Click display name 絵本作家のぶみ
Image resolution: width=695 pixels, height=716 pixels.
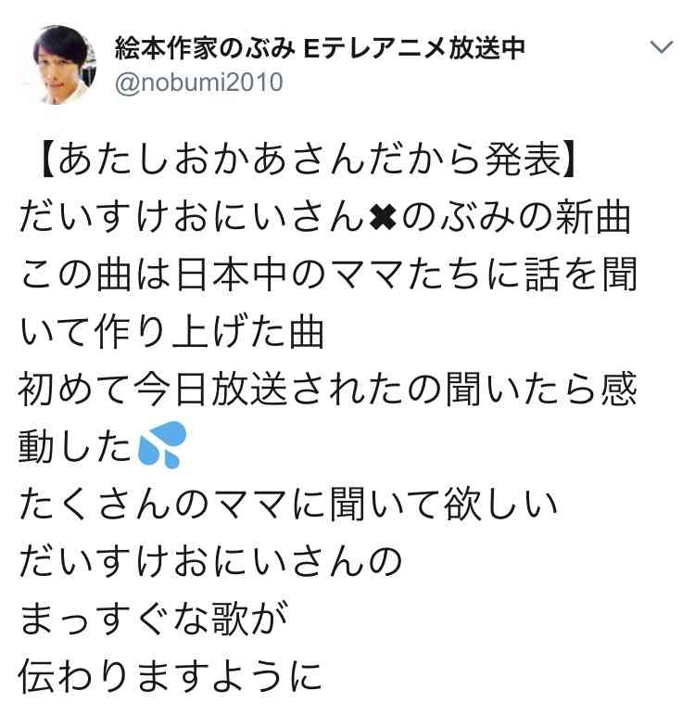tap(205, 48)
